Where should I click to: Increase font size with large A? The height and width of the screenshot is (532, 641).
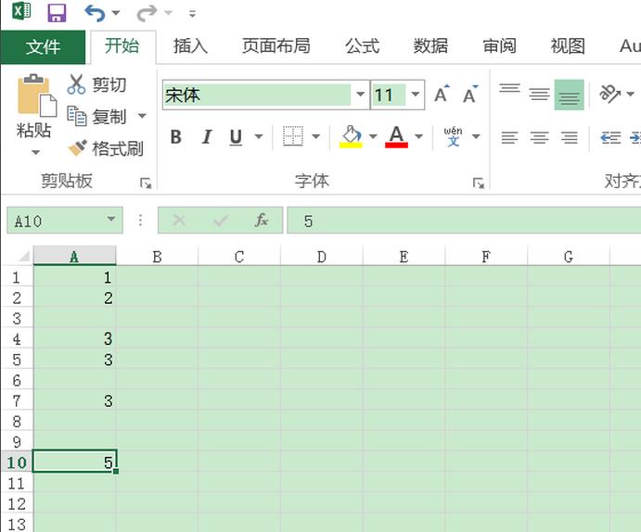pos(442,95)
